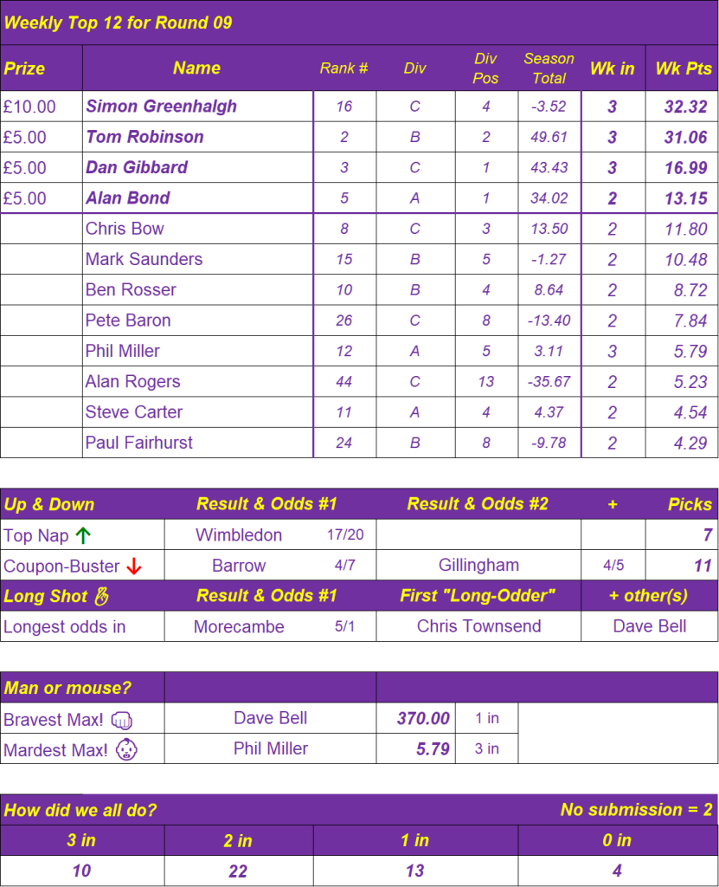719x887 pixels.
Task: Click the 370.00 value
Action: (x=423, y=718)
